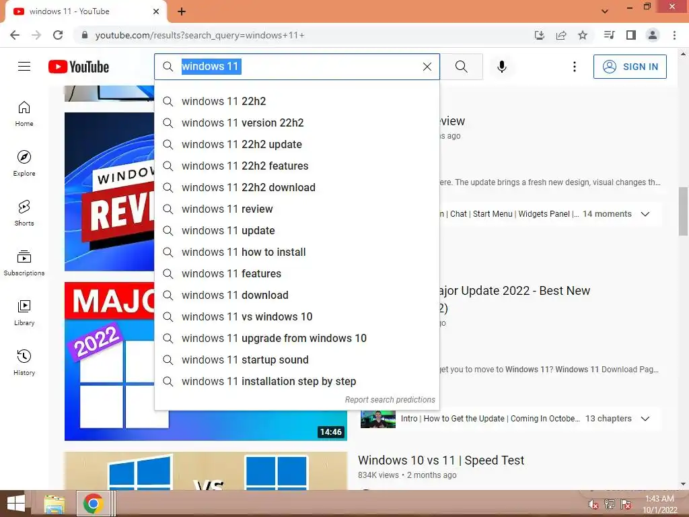689x517 pixels.
Task: Click the page vertical scrollbar thumb
Action: [683, 212]
